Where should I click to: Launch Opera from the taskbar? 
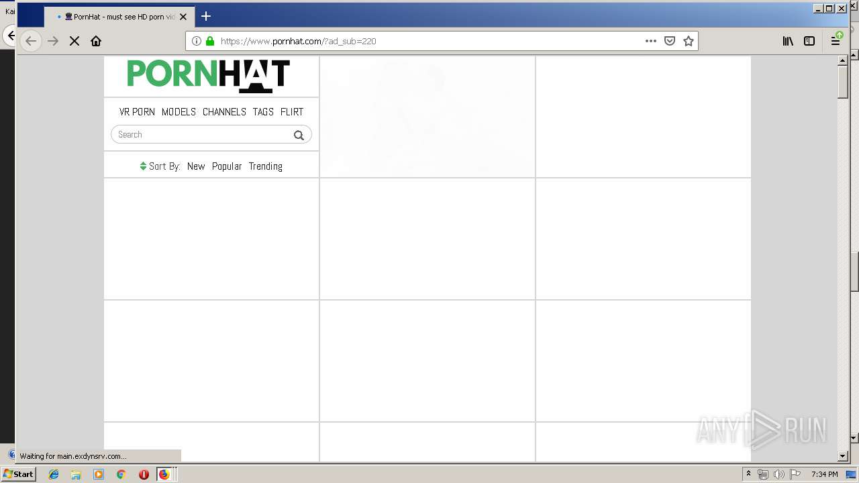pos(144,474)
